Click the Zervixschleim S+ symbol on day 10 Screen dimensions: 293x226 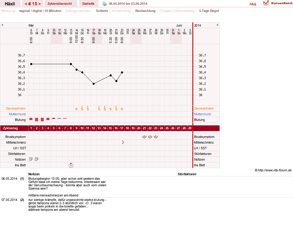[x=82, y=108]
